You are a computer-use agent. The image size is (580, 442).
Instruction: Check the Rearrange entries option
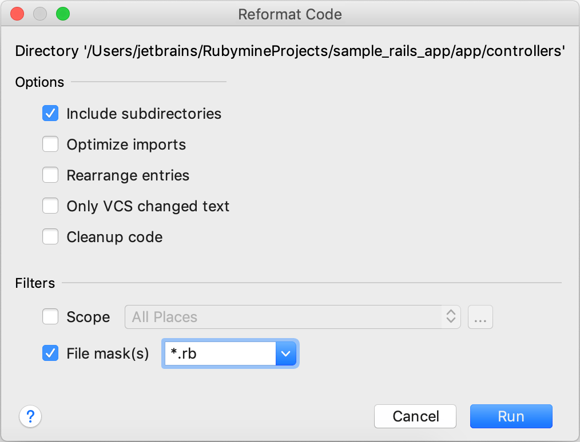[50, 175]
